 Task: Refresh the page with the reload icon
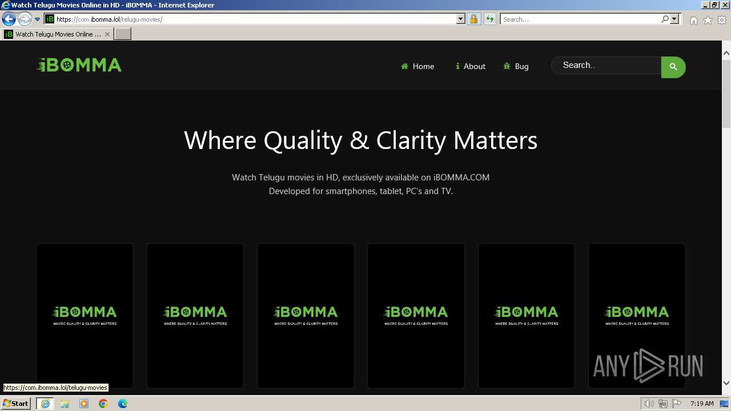(x=489, y=19)
